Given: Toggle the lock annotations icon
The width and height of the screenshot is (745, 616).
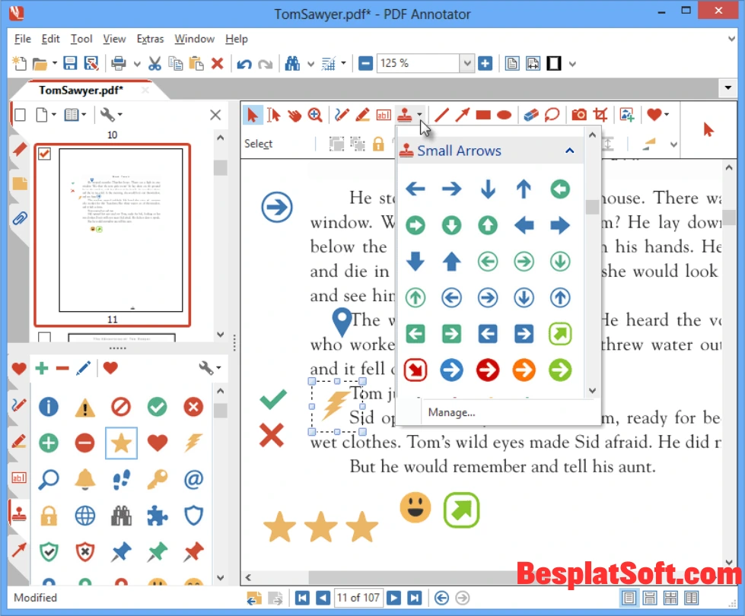Looking at the screenshot, I should click(x=378, y=144).
